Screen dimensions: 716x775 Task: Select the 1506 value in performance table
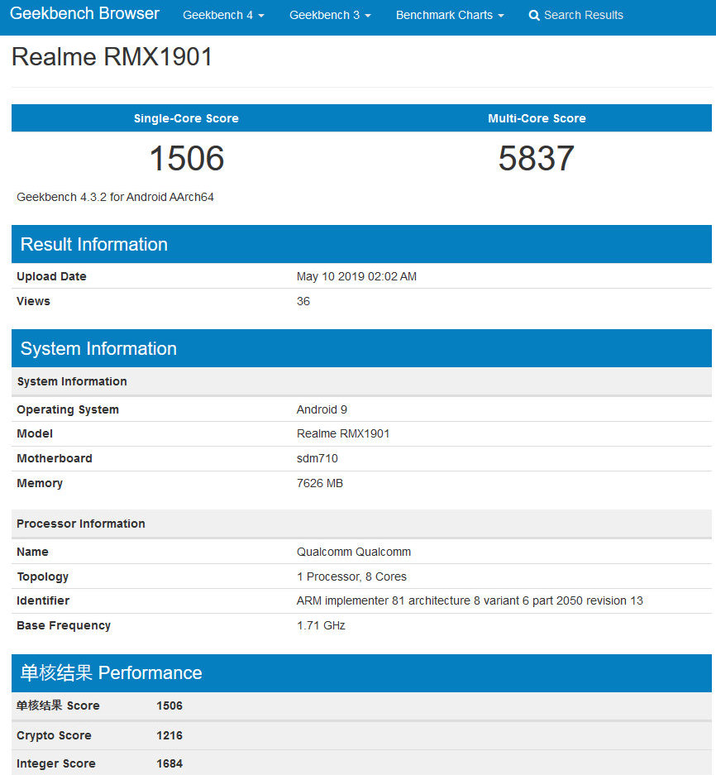(x=169, y=706)
